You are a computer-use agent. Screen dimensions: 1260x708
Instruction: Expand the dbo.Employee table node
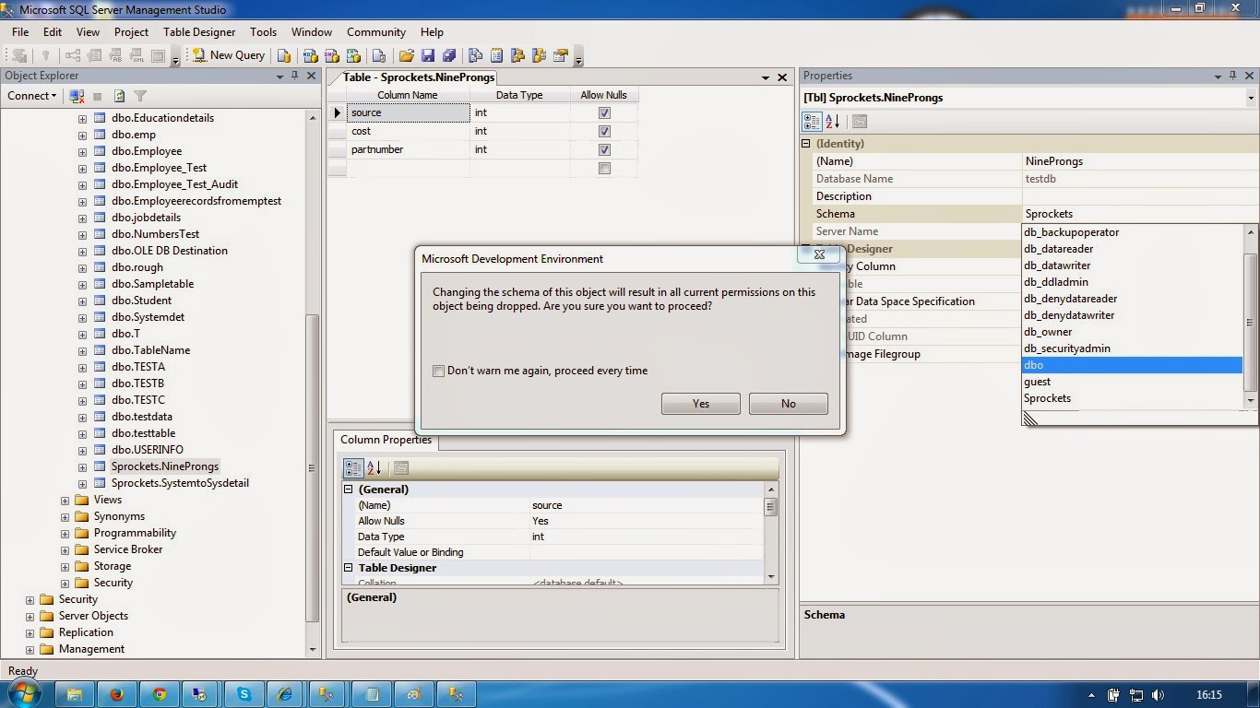[83, 151]
